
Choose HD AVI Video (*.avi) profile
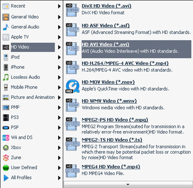click(106, 44)
